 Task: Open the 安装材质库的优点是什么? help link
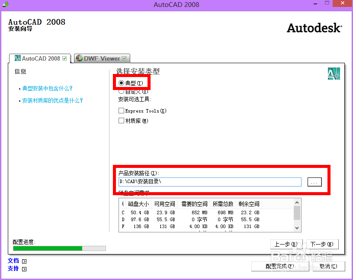point(52,100)
